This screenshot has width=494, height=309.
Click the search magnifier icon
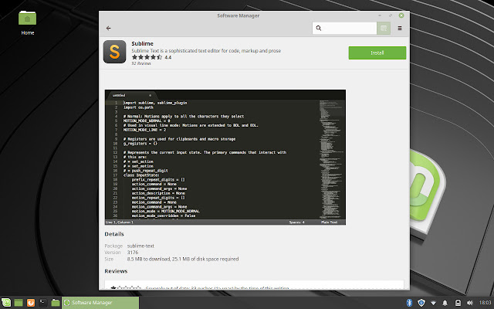click(x=319, y=29)
